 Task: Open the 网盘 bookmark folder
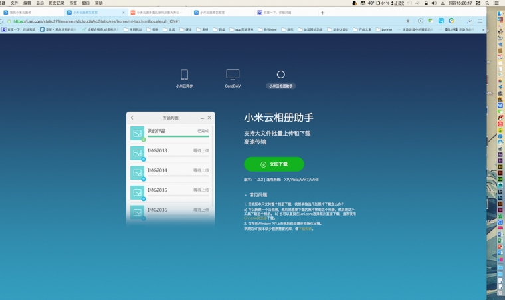(x=219, y=29)
